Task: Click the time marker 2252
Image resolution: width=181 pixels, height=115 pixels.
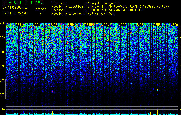Action: tap(37, 25)
